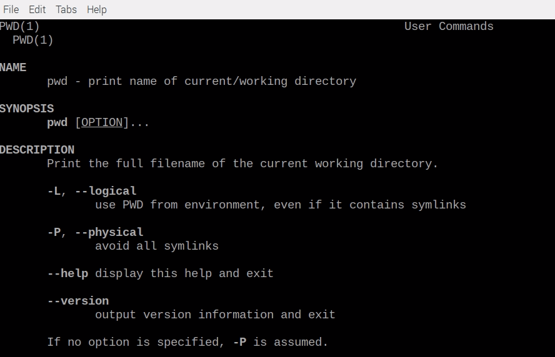Click 'use PWD from environment' line
This screenshot has width=555, height=357.
coord(281,205)
